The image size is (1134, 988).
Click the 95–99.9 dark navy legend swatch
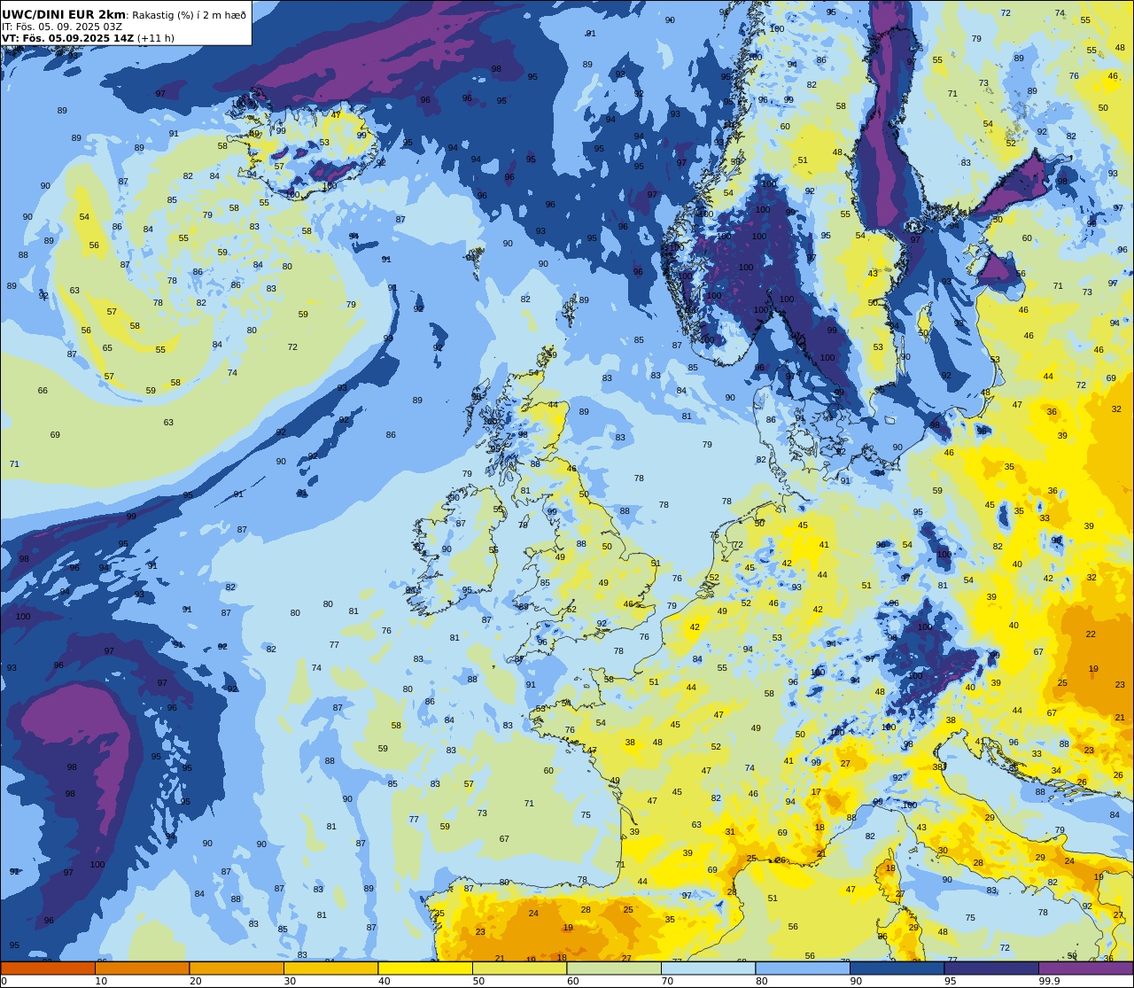click(991, 969)
